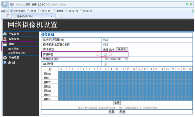Image resolution: width=195 pixels, height=117 pixels.
Task: Expand the 收藏 favorites dropdown arrow
Action: click(x=7, y=11)
